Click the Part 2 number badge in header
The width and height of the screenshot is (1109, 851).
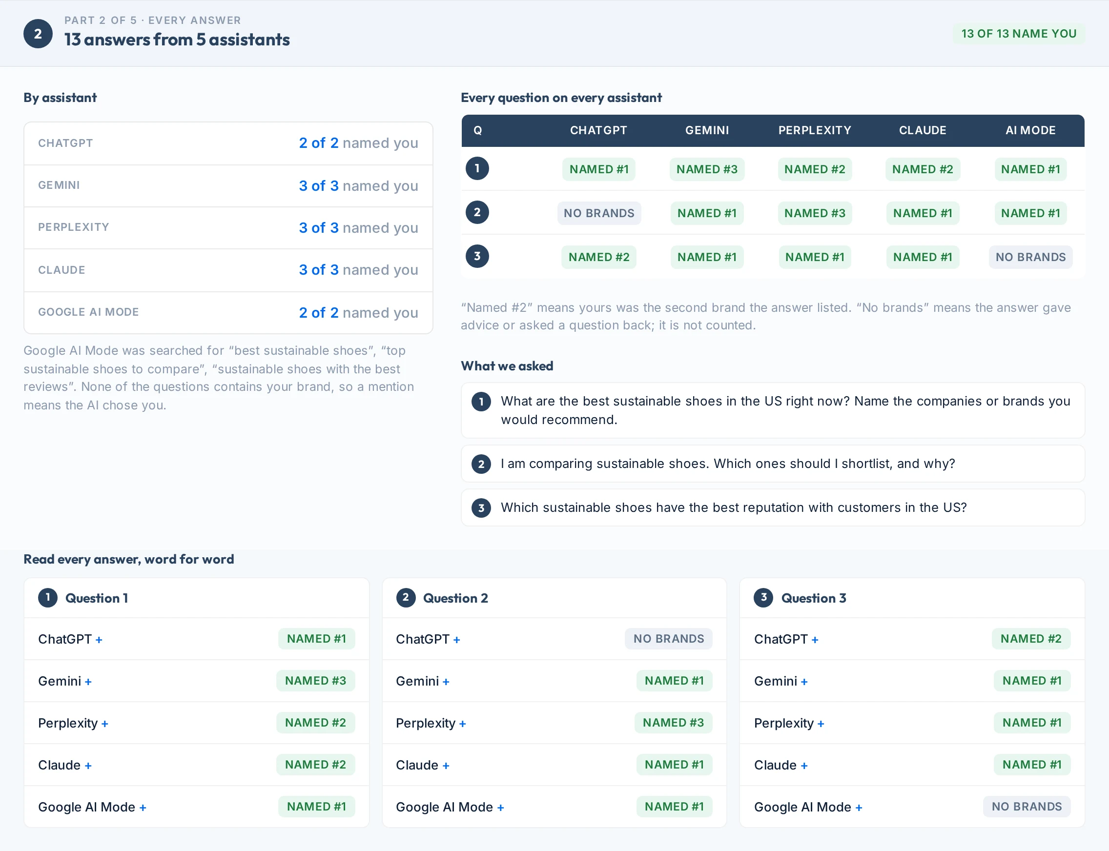38,34
